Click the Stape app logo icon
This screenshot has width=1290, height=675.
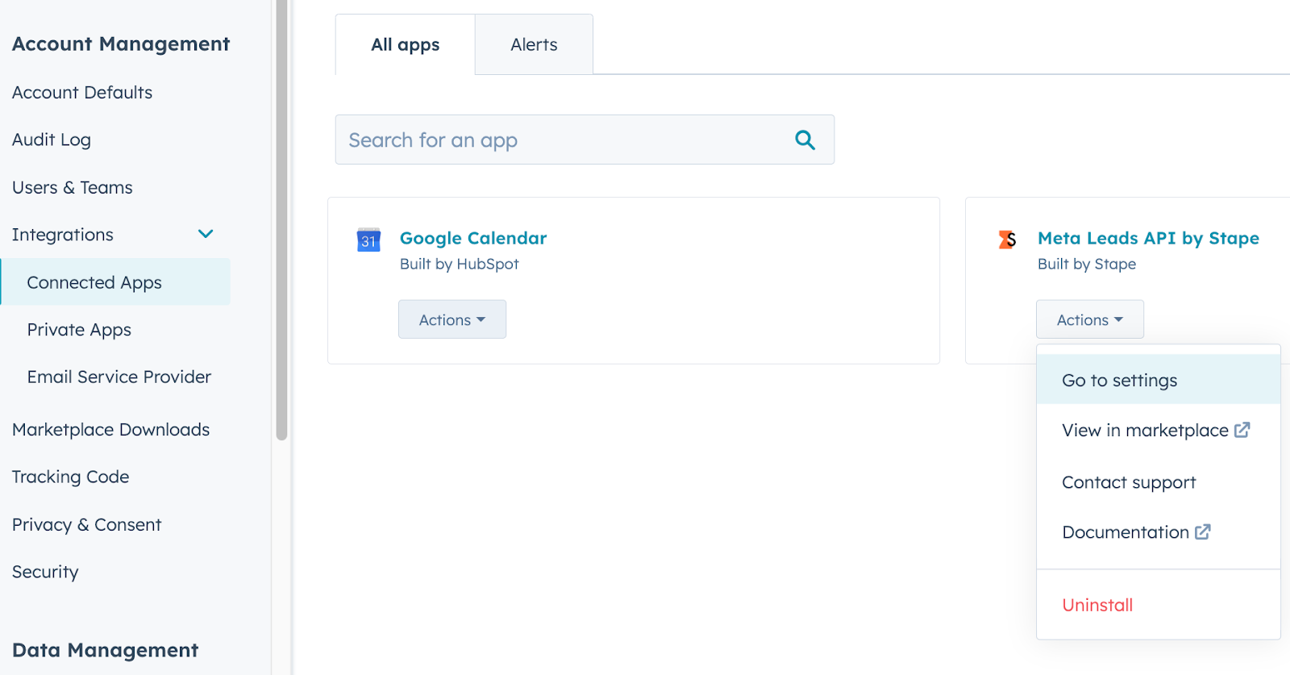coord(1007,240)
